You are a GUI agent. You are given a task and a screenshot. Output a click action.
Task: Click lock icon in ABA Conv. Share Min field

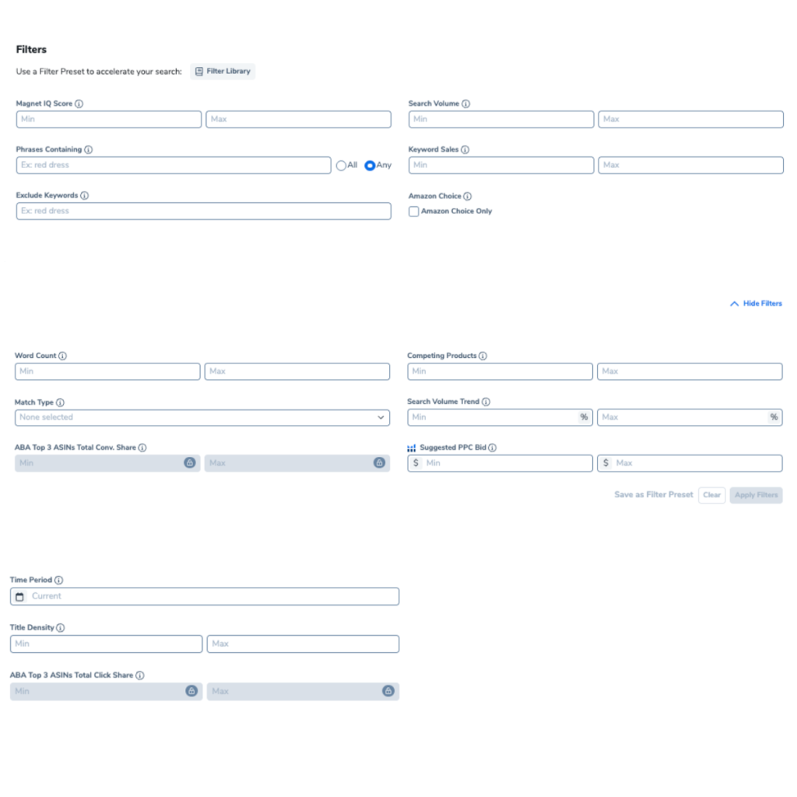[x=189, y=463]
